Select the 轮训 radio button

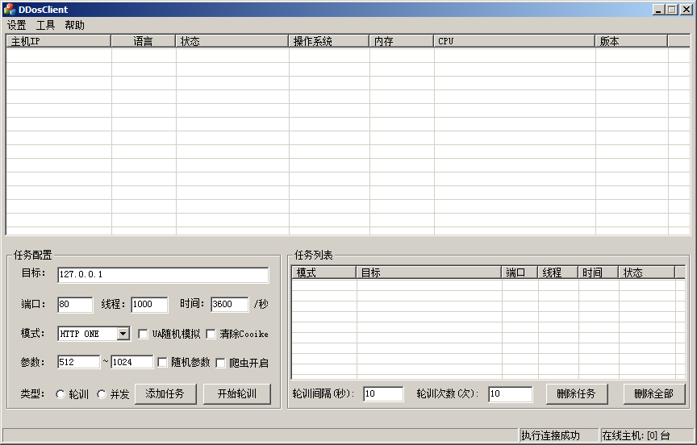[61, 394]
